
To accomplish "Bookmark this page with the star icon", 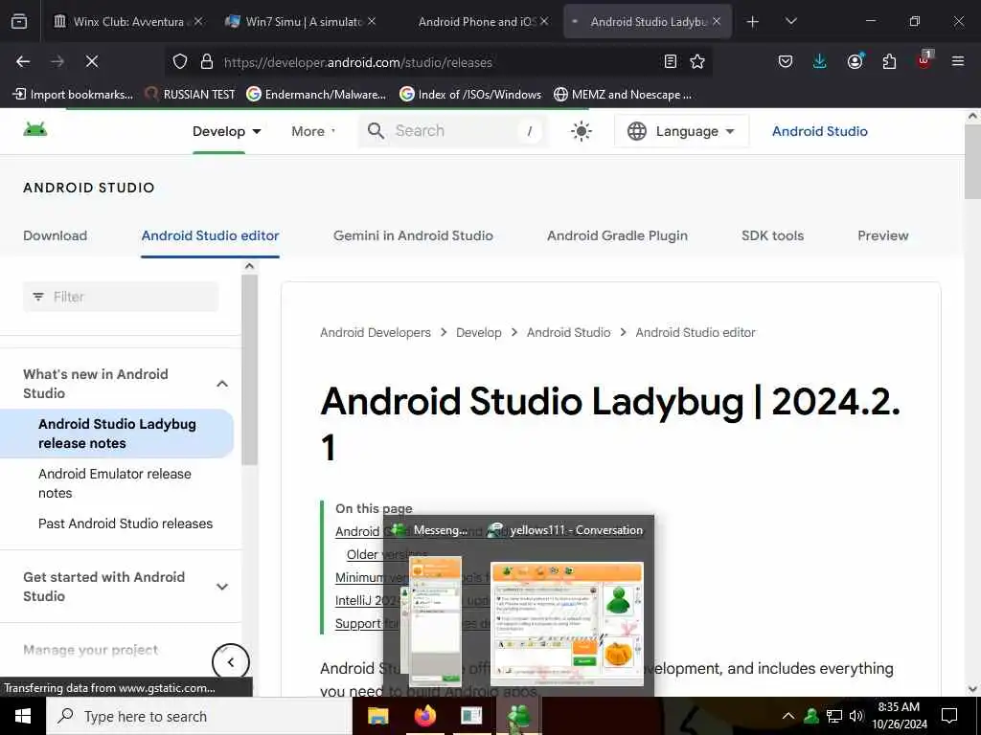I will point(697,61).
